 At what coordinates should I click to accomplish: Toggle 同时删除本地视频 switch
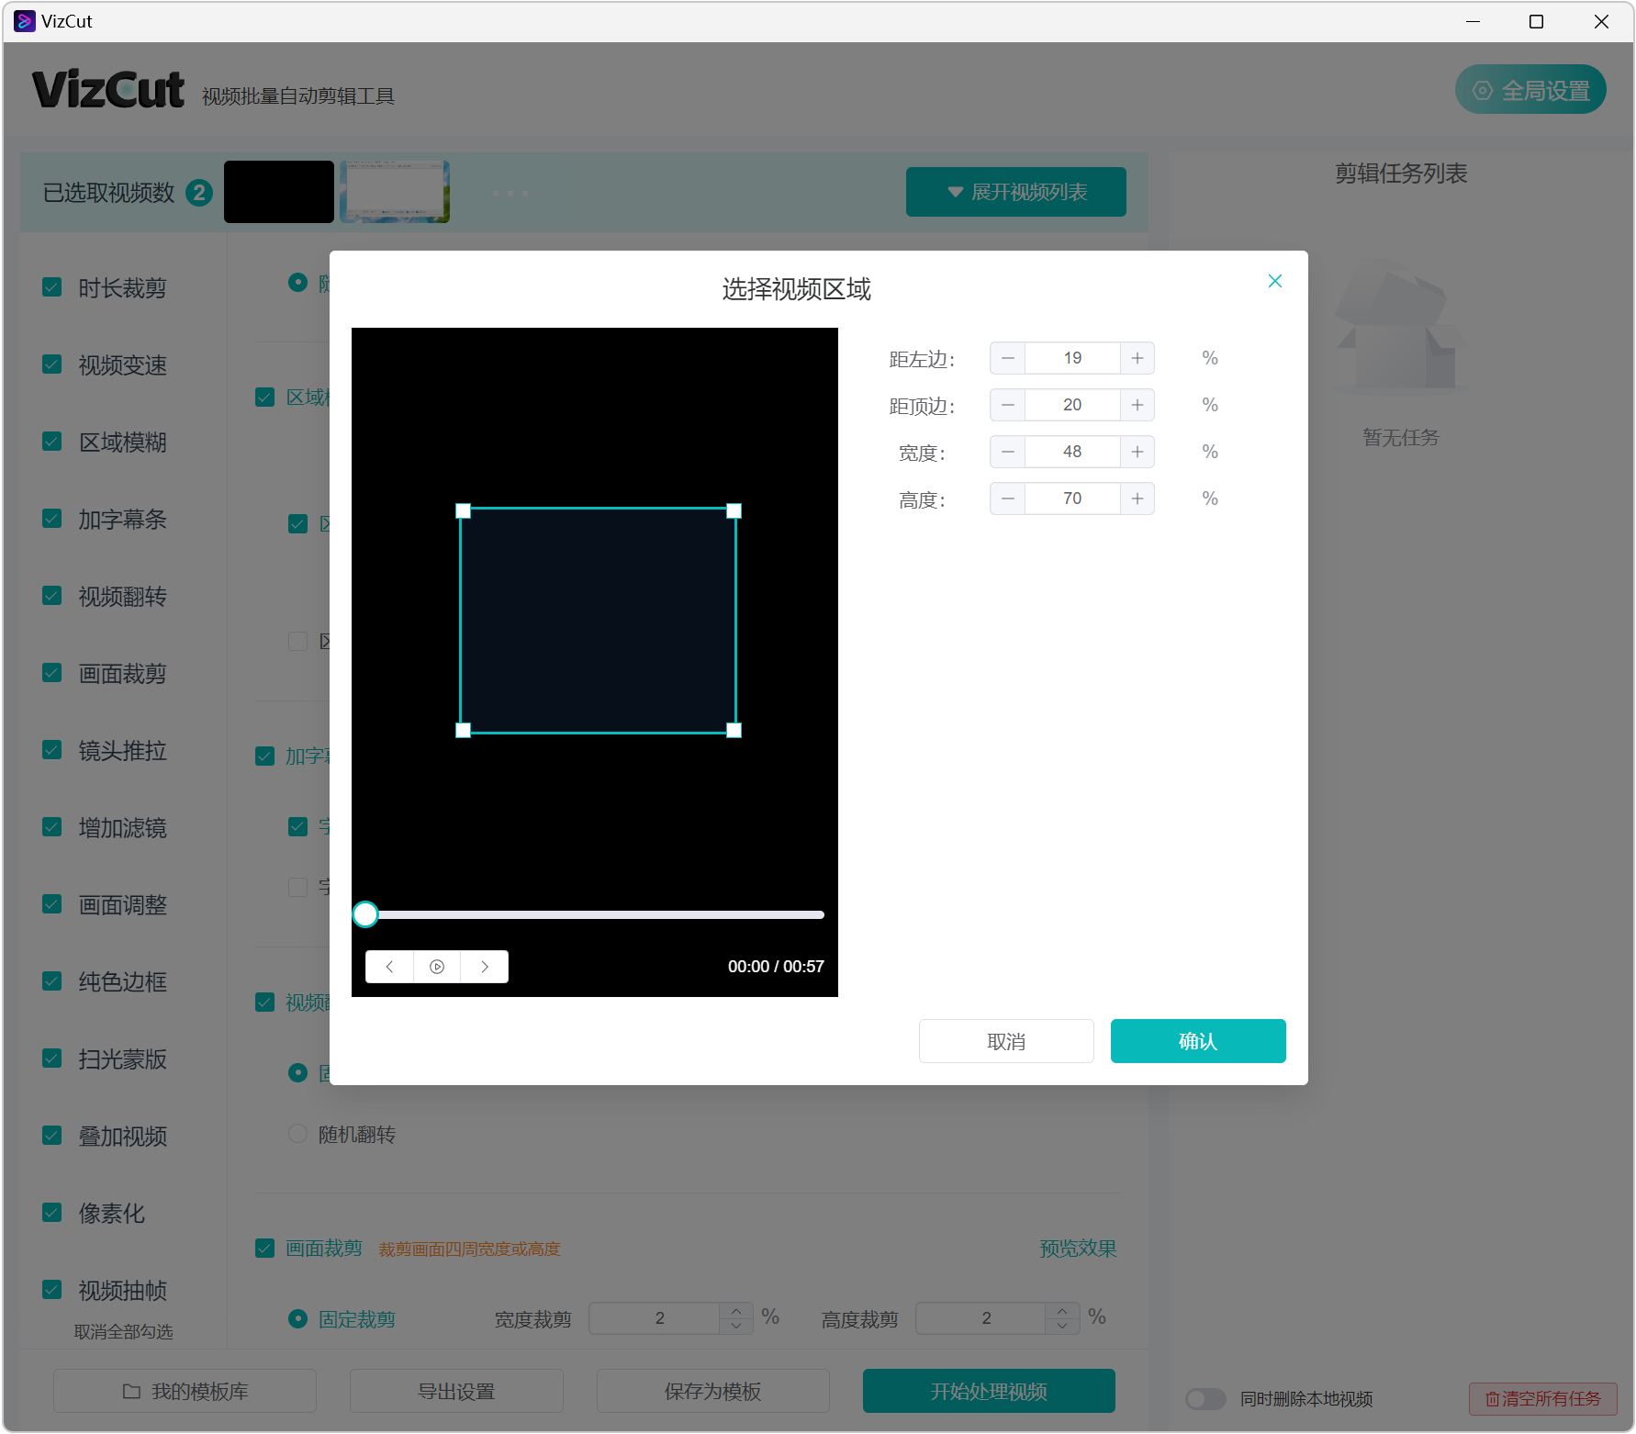click(x=1205, y=1398)
